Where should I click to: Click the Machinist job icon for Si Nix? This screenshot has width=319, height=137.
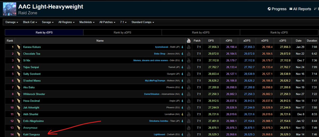point(19,60)
